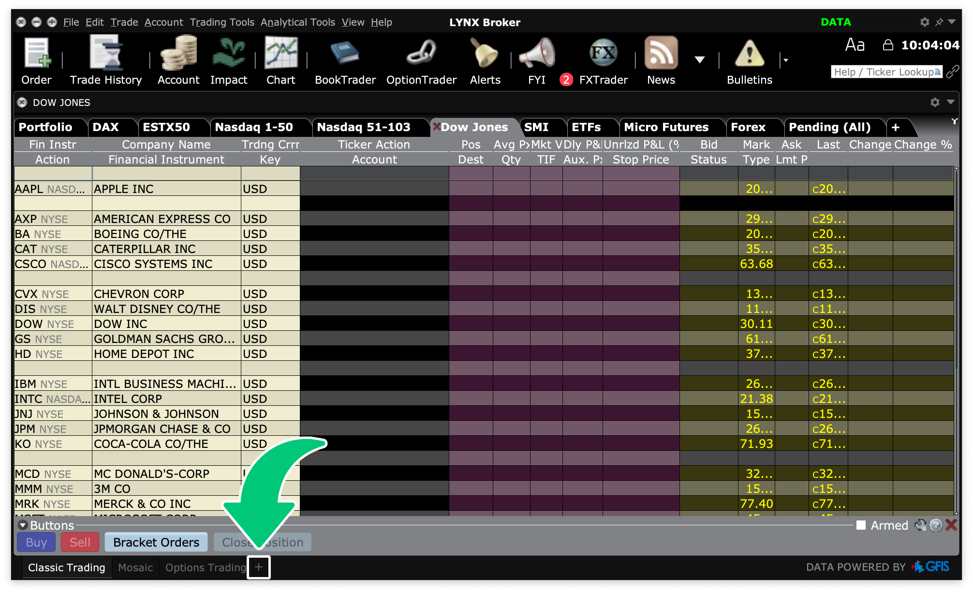Add new workspace with bottom plus button

tap(259, 567)
